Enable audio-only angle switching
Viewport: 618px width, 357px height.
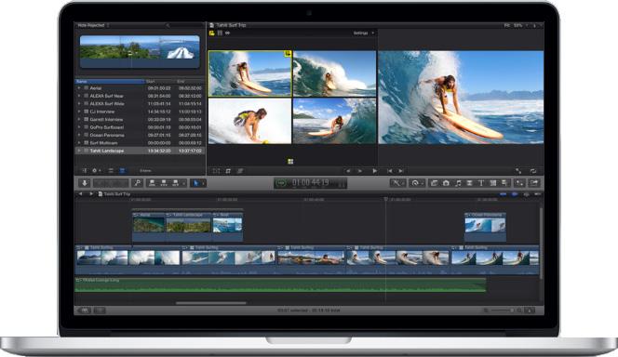(227, 33)
